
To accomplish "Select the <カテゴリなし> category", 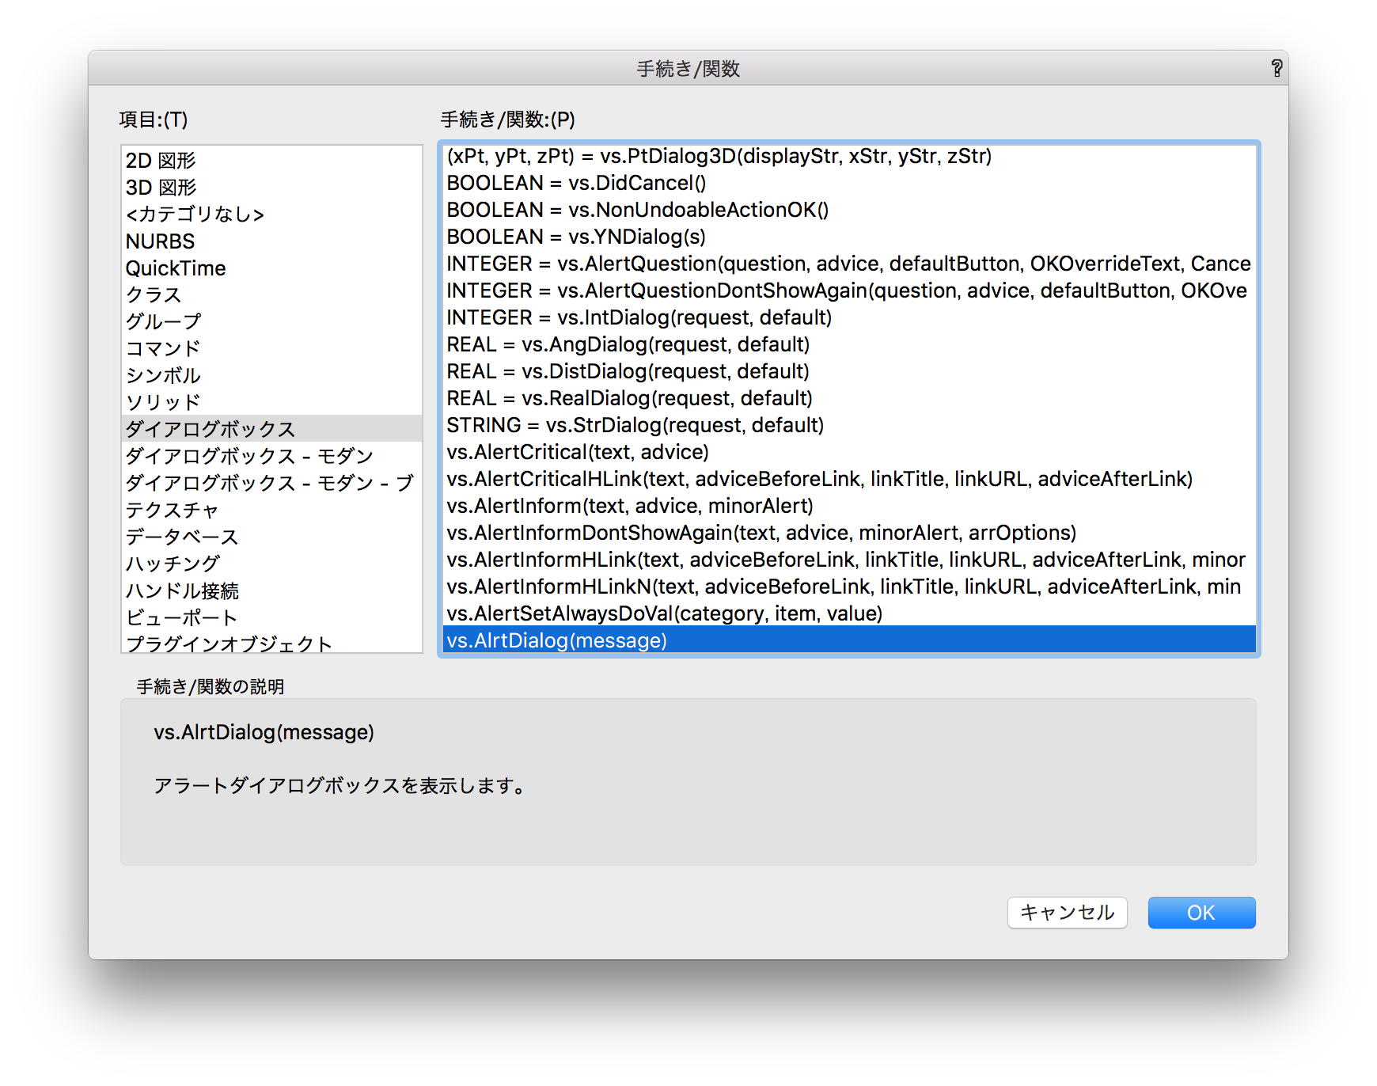I will tap(271, 215).
